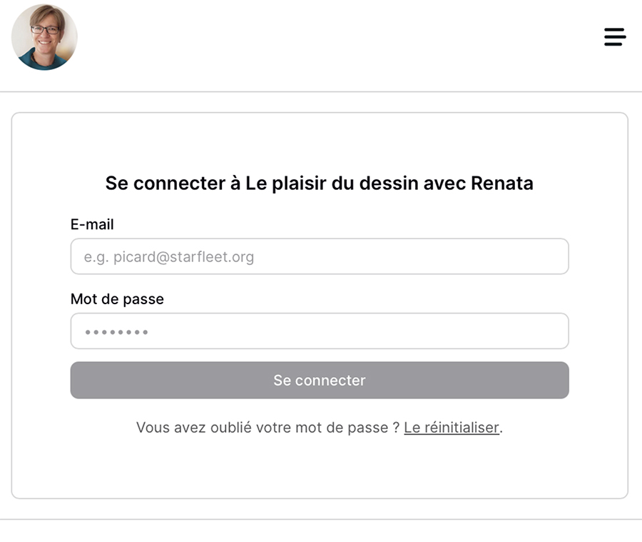Activate the password entry box

pyautogui.click(x=319, y=331)
